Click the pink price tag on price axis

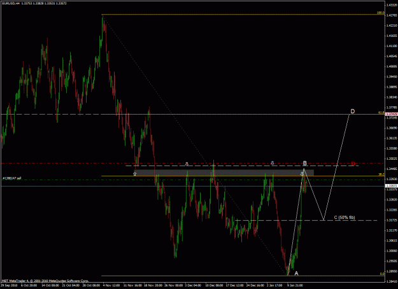click(392, 115)
